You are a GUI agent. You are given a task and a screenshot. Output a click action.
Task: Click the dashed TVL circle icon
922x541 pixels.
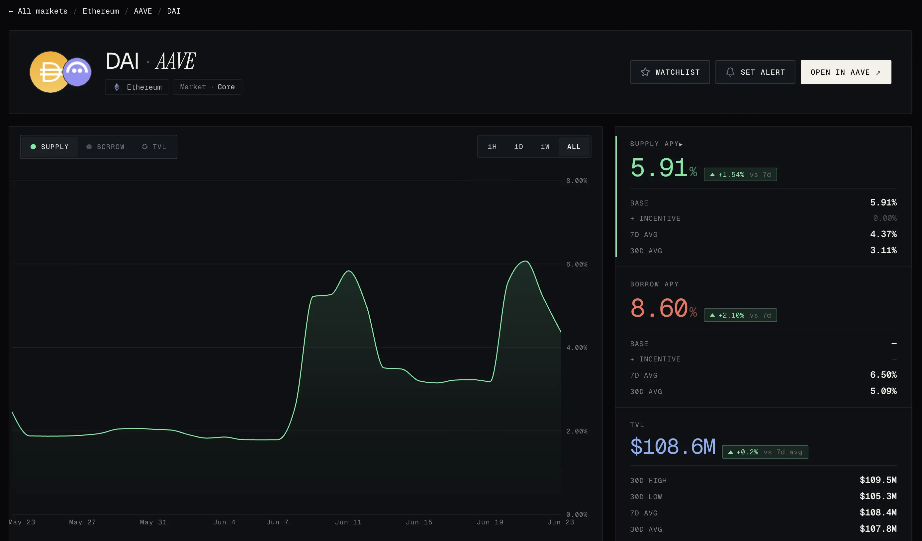pyautogui.click(x=145, y=147)
